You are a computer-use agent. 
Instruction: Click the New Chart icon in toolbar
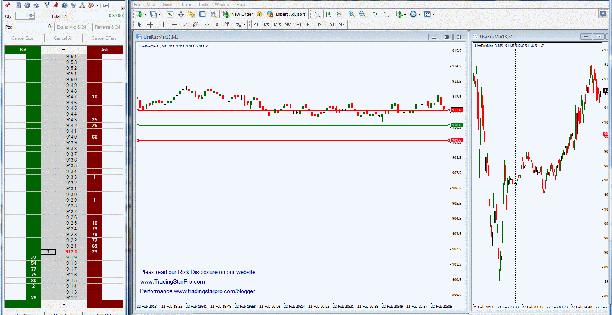pos(139,14)
